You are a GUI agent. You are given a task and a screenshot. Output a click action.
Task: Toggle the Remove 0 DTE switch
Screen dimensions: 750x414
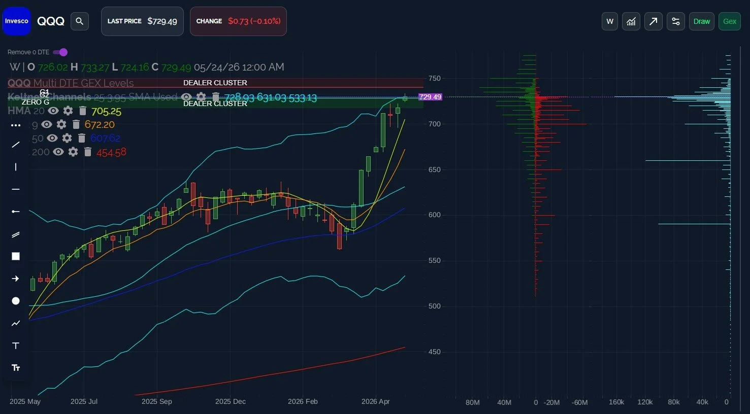pyautogui.click(x=60, y=52)
